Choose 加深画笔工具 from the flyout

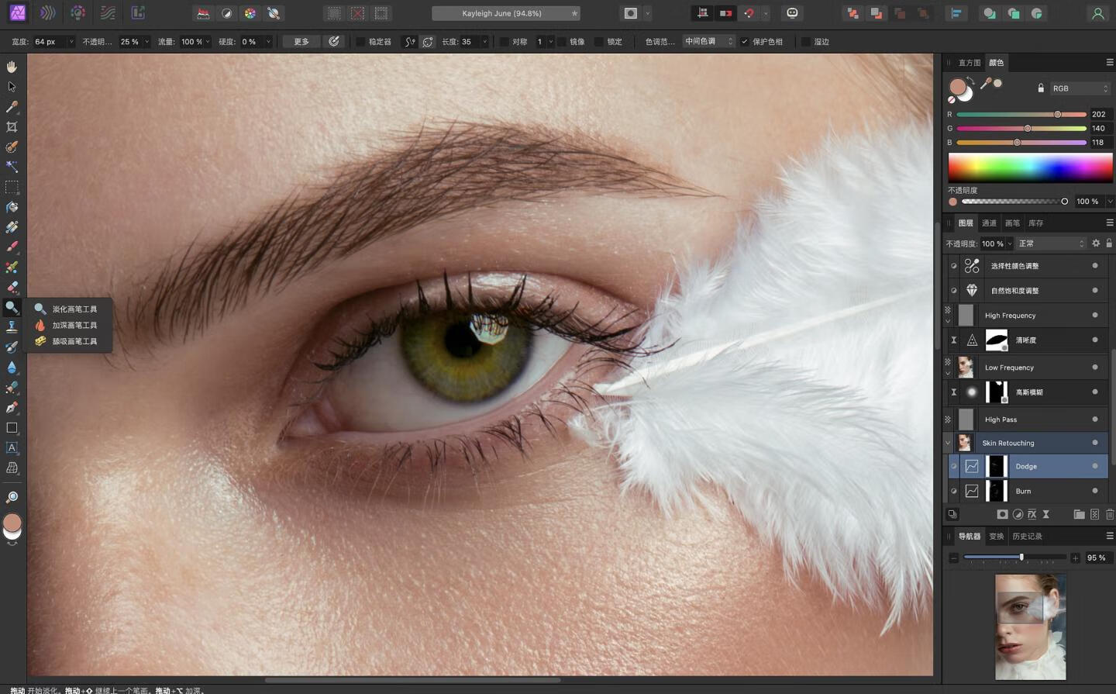point(67,325)
